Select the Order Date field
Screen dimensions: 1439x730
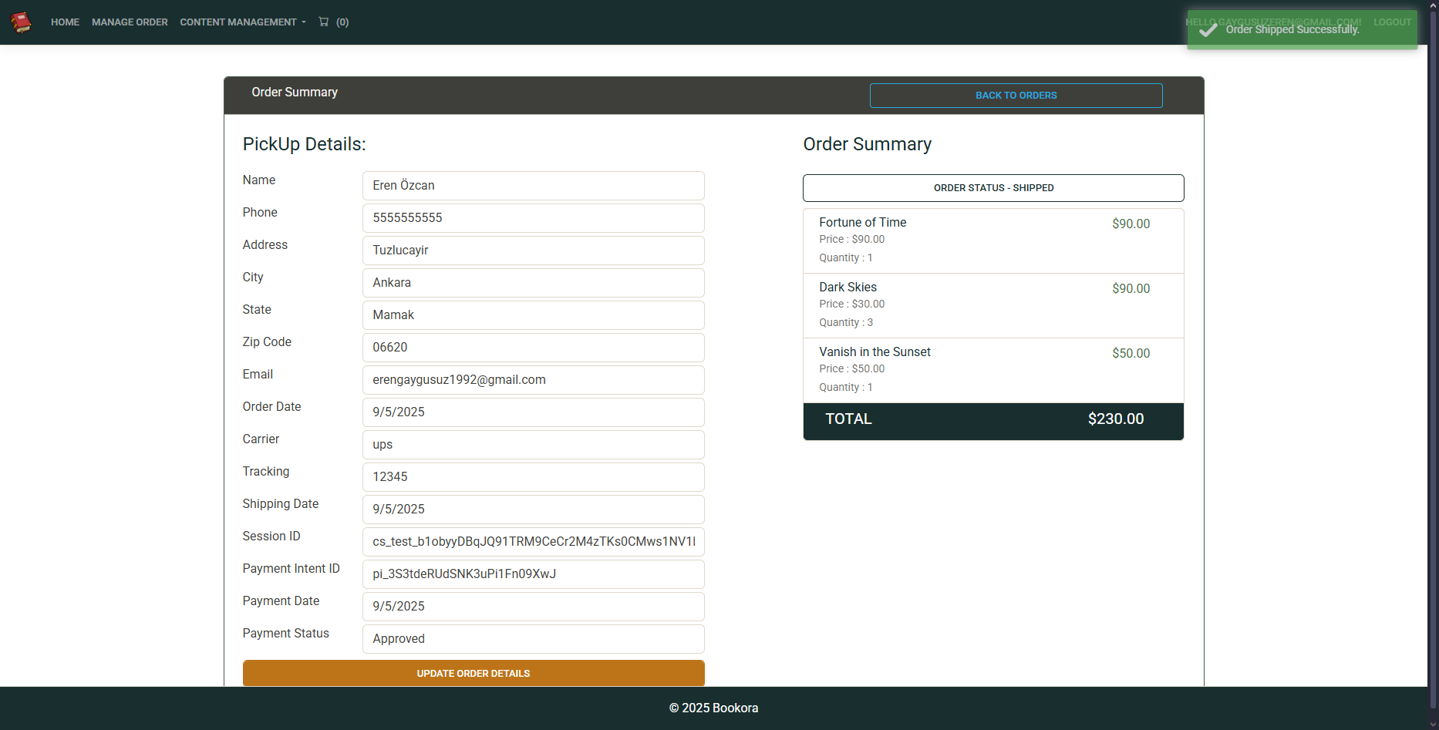click(534, 412)
